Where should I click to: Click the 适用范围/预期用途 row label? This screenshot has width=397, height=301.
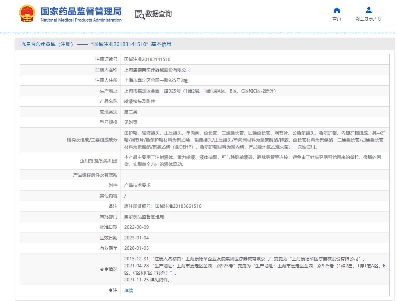point(99,161)
